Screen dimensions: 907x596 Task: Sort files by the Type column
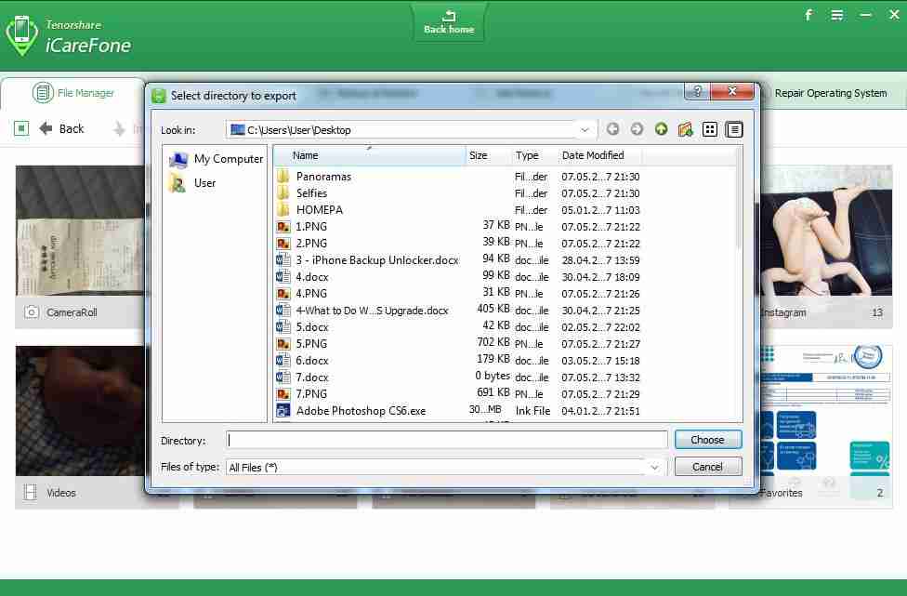click(535, 155)
